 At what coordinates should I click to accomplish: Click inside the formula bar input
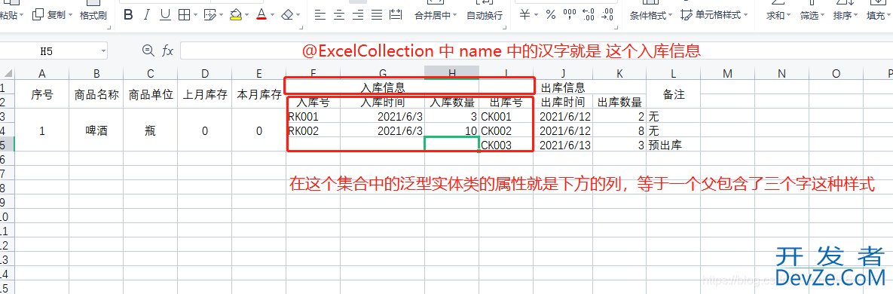click(x=536, y=51)
